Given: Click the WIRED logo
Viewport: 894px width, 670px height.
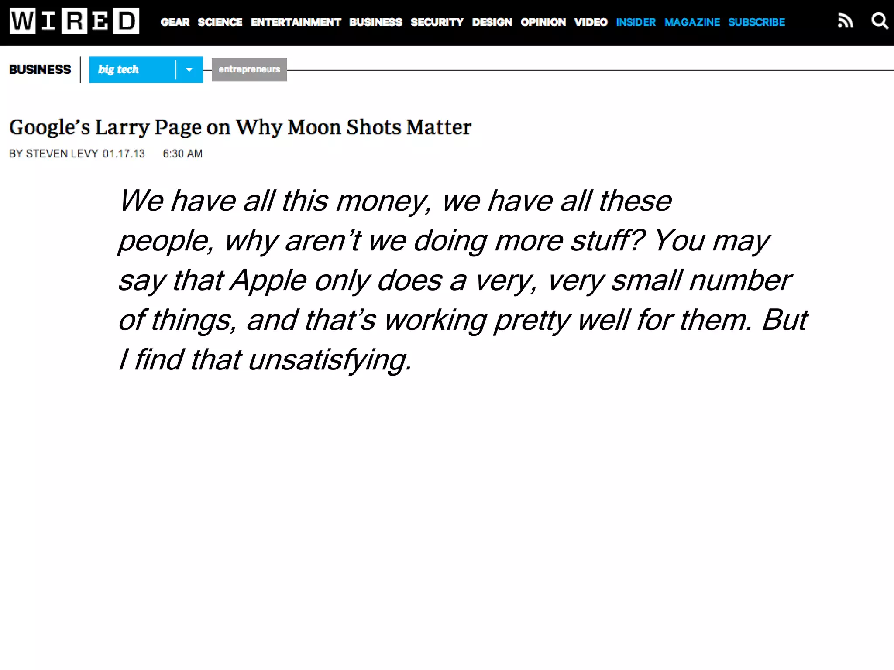Looking at the screenshot, I should pos(74,21).
